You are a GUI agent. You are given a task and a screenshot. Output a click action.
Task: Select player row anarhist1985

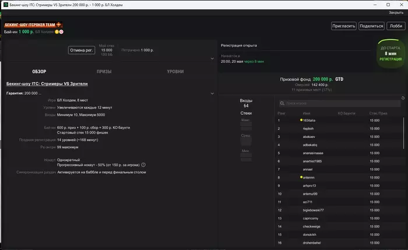(339, 161)
